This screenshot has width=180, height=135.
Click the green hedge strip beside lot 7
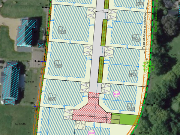pyautogui.click(x=101, y=70)
